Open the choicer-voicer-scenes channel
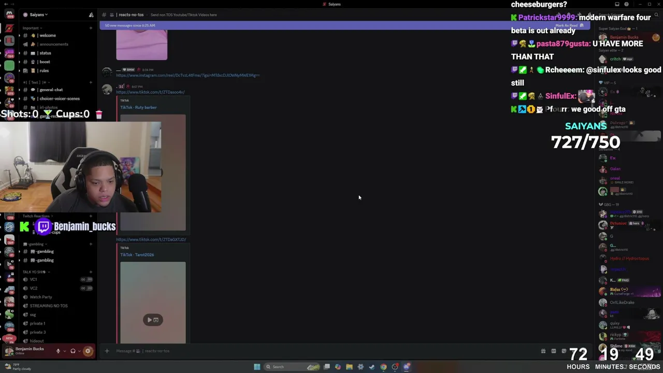Image resolution: width=663 pixels, height=373 pixels. [57, 98]
